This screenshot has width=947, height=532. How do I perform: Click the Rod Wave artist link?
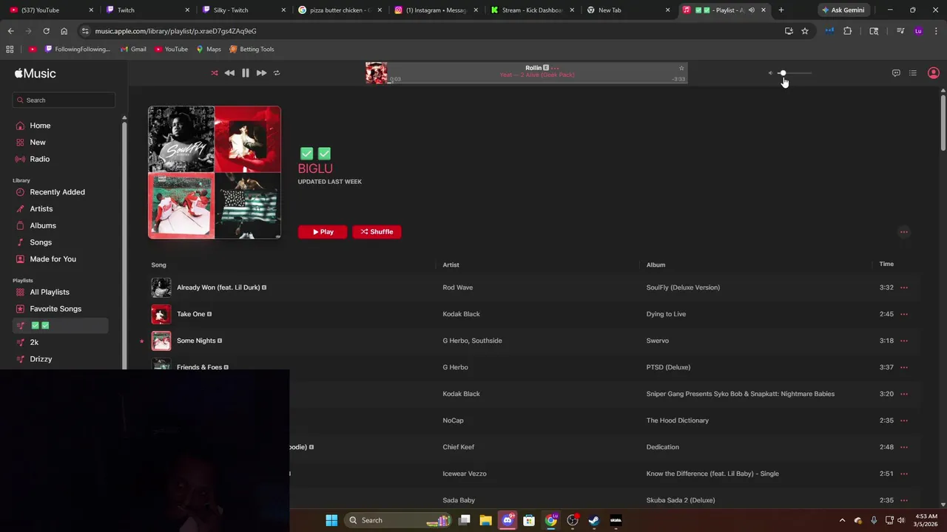point(457,287)
